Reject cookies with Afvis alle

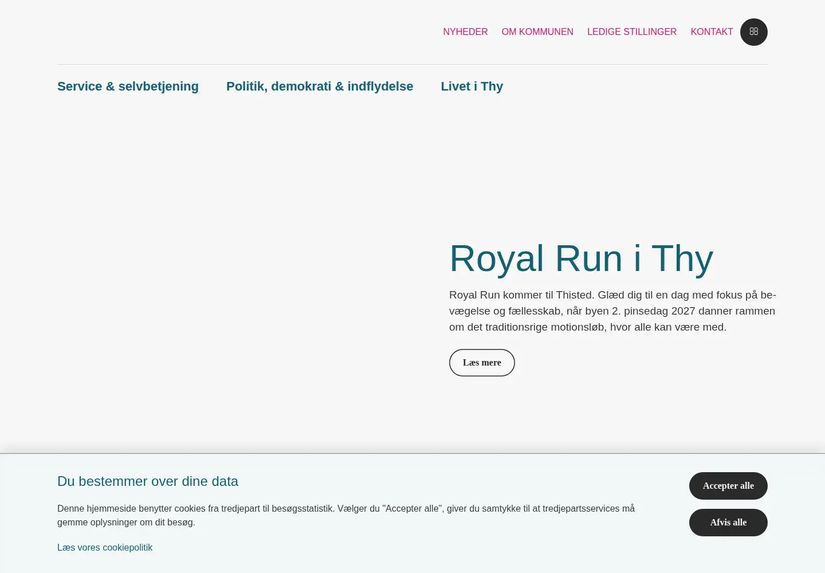click(728, 523)
